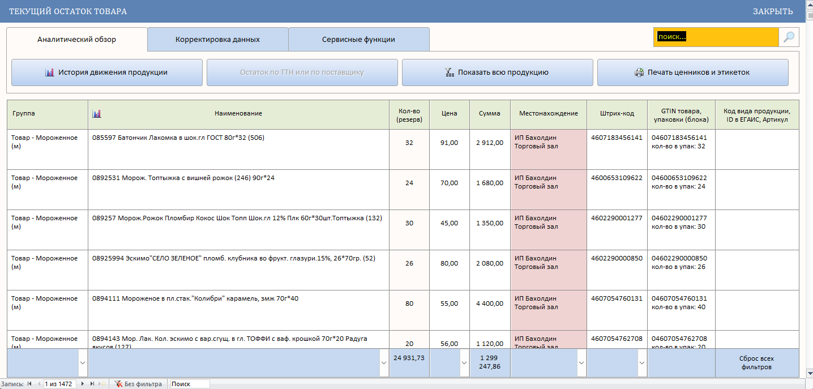Viewport: 813px width, 389px height.
Task: Expand the Местонахождение filter dropdown
Action: point(581,363)
